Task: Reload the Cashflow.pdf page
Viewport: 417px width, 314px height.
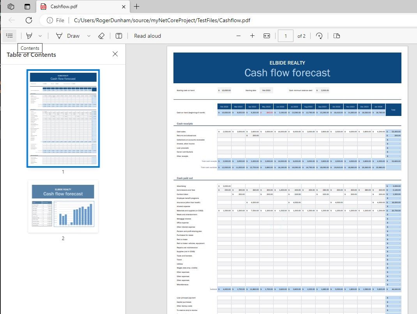Action: [x=28, y=20]
